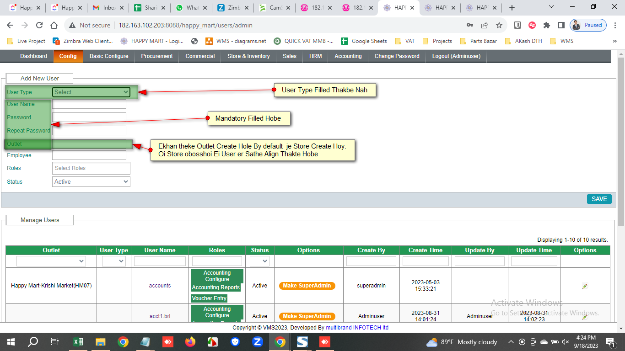This screenshot has width=625, height=351.
Task: Open the Extensions puzzle menu
Action: 547,25
